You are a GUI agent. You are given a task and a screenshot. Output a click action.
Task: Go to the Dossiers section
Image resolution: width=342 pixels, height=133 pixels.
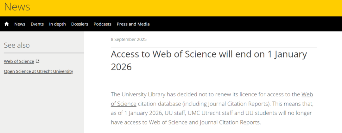pyautogui.click(x=79, y=24)
